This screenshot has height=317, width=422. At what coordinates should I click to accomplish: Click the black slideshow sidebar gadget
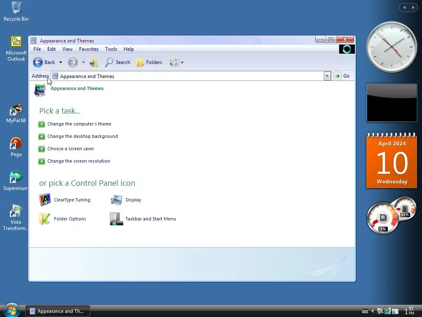click(x=392, y=103)
